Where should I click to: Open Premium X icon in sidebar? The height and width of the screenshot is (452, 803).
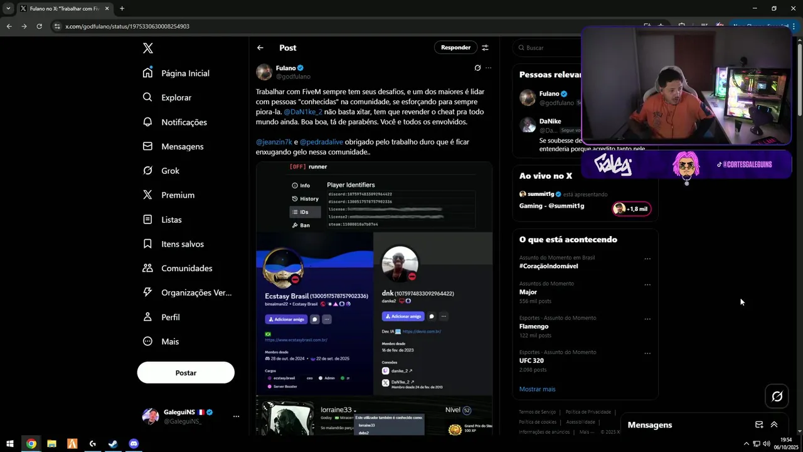(x=147, y=195)
